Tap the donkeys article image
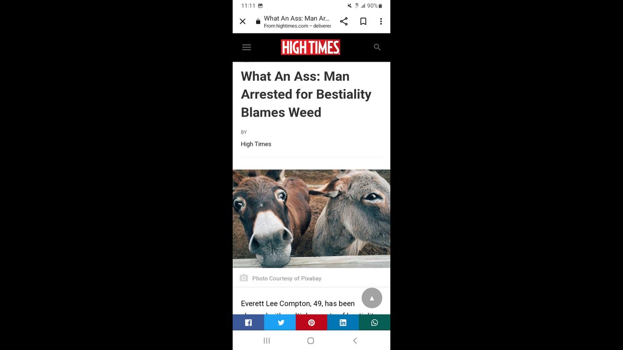623x350 pixels. coord(311,219)
